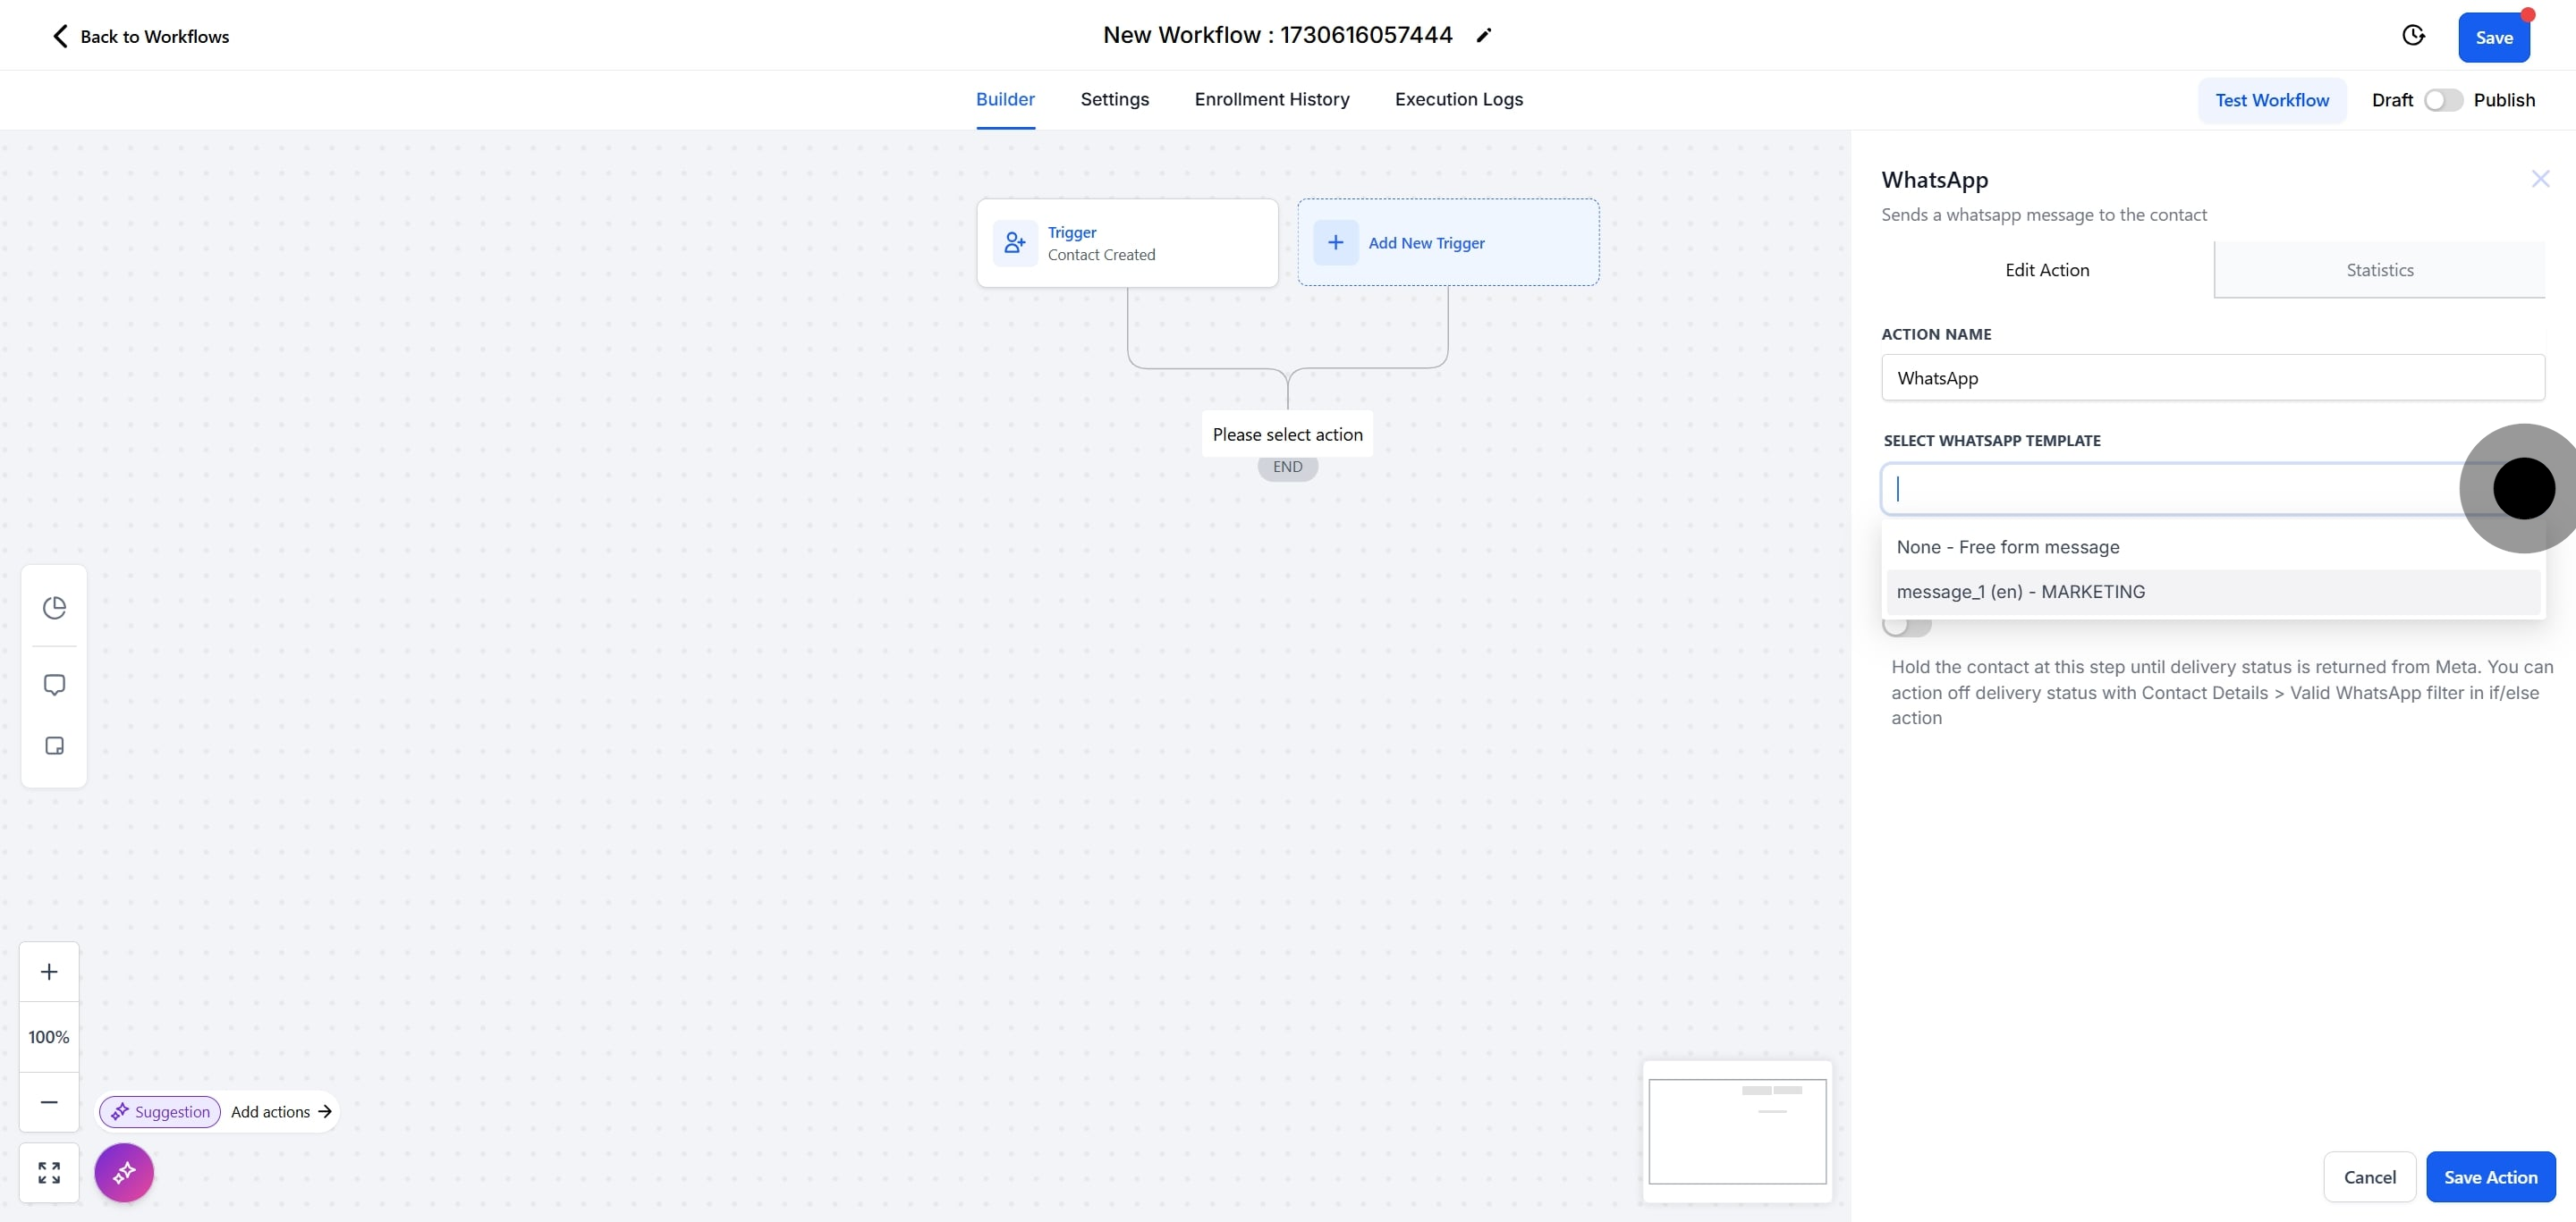
Task: Open the Execution Logs tab
Action: (1458, 99)
